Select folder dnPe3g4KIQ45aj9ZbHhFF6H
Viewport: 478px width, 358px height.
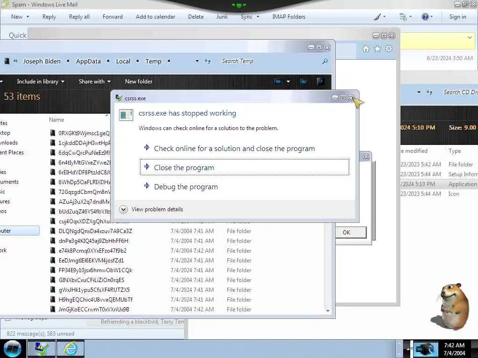coord(93,241)
